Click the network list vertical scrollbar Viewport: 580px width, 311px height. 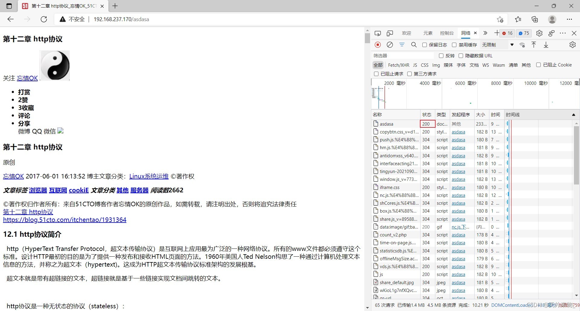[576, 155]
